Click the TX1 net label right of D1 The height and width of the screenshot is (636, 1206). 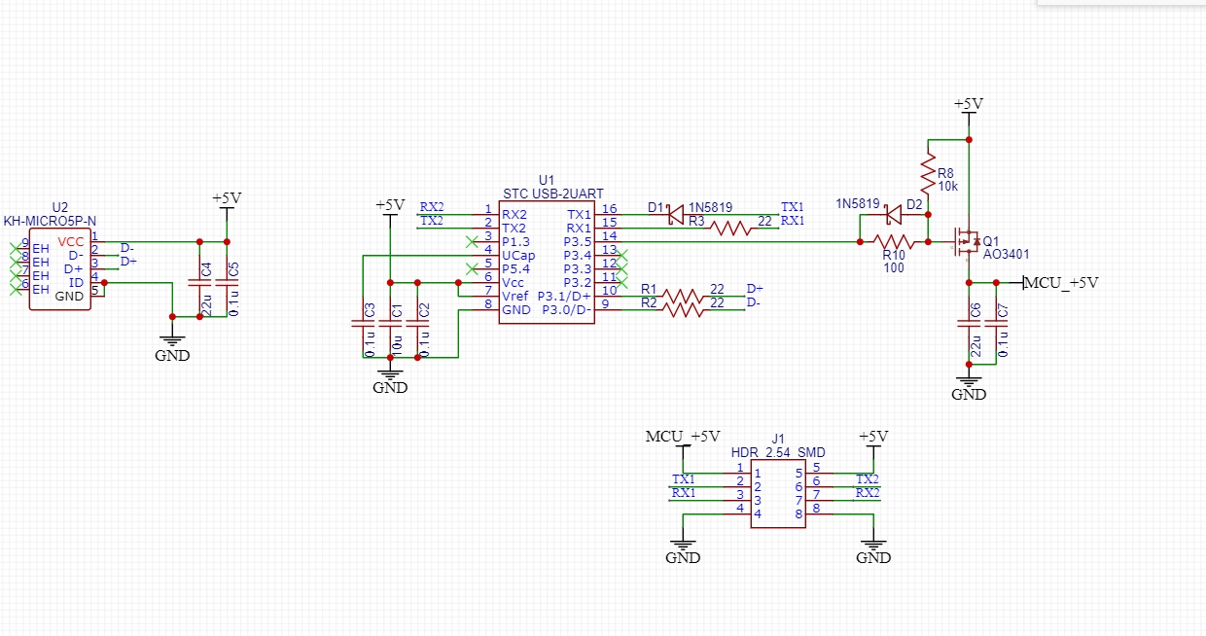[x=793, y=207]
